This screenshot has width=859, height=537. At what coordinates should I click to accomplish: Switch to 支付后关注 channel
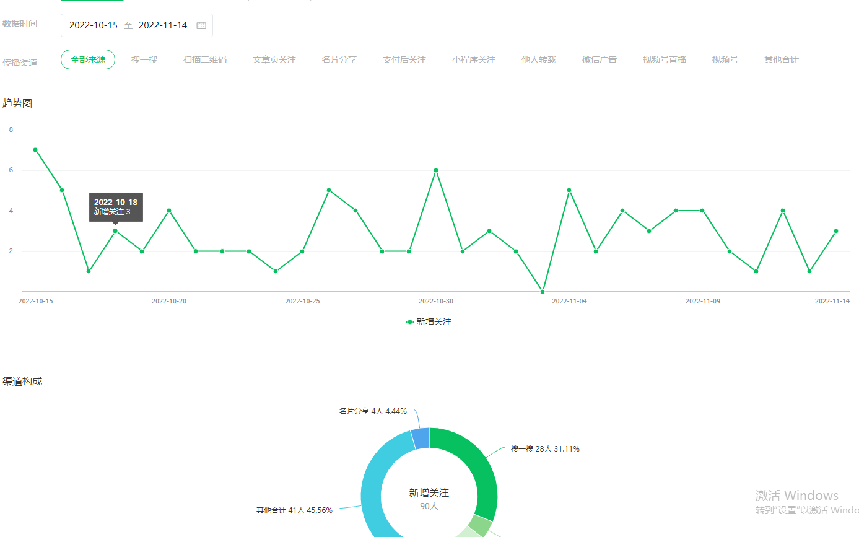pos(404,59)
